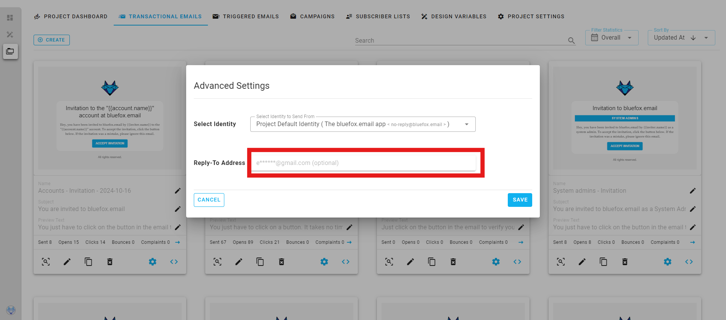Viewport: 726px width, 320px height.
Task: Open settings gear of Accounts Invitation card
Action: click(153, 262)
